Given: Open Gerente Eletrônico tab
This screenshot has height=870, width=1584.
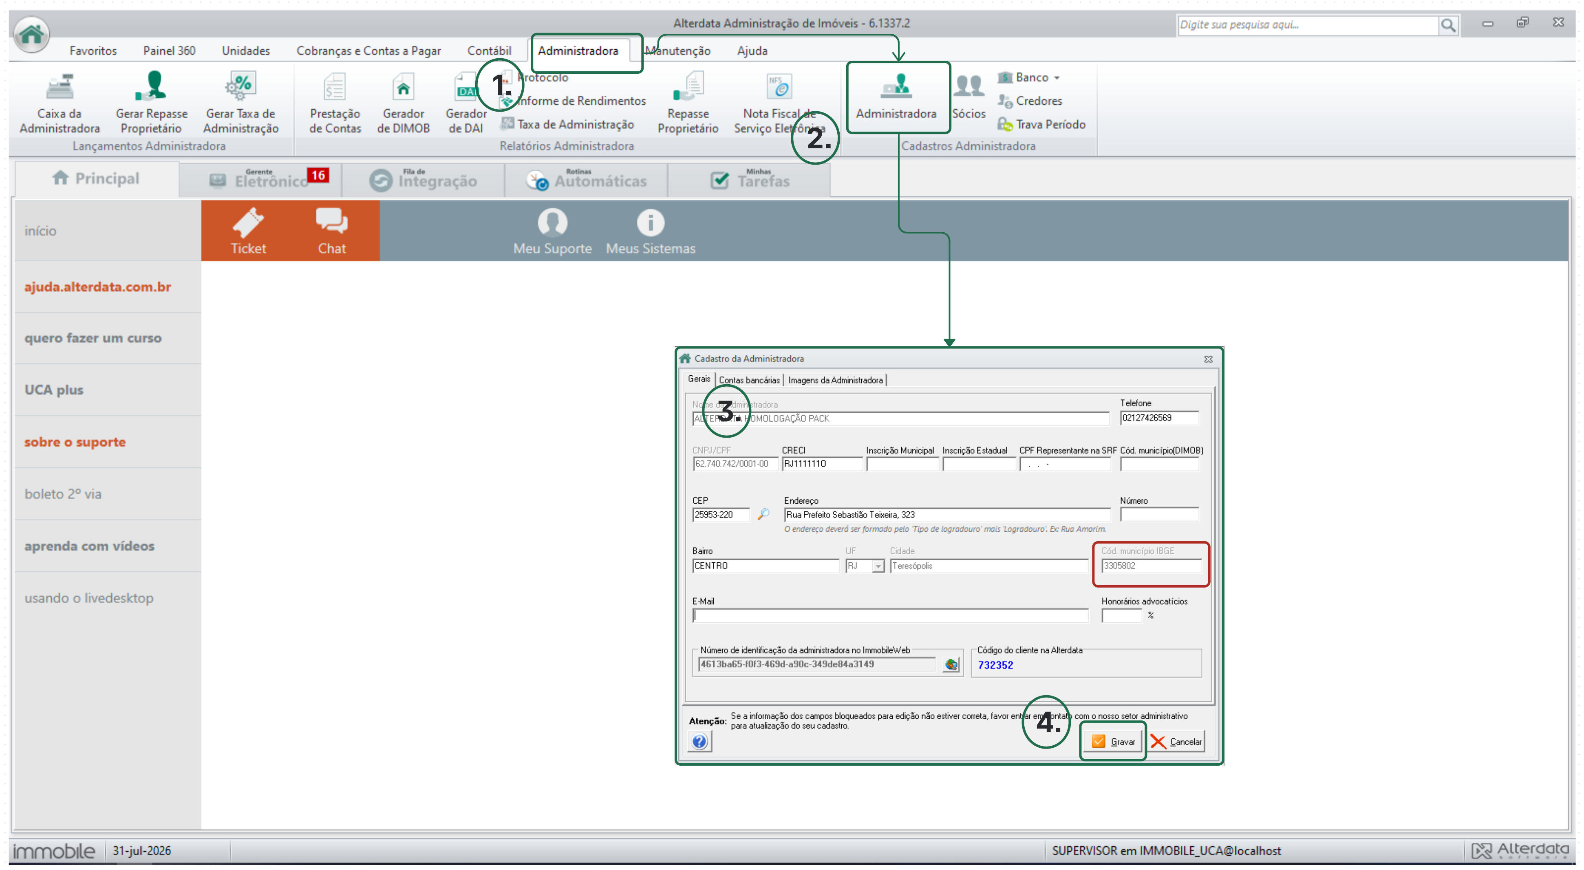Looking at the screenshot, I should [x=261, y=180].
